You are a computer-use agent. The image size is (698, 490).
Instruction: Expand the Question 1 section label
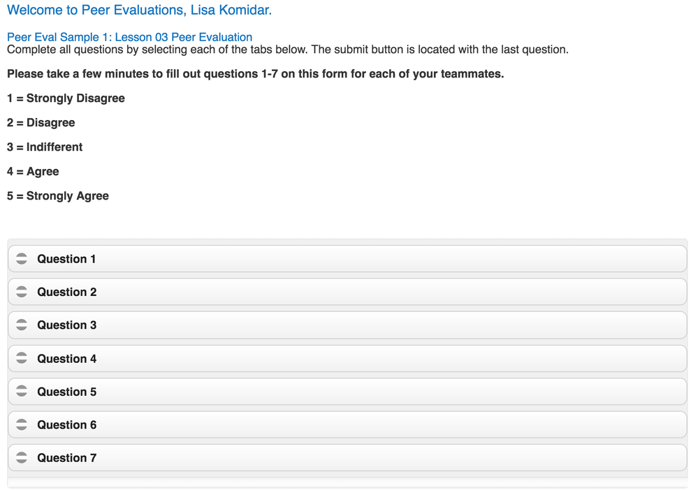tap(66, 259)
